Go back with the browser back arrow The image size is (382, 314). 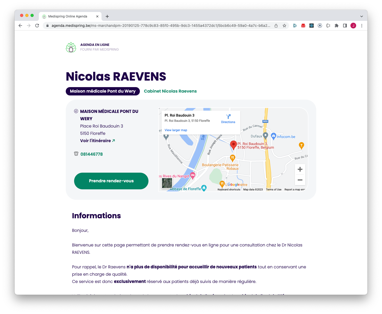click(20, 26)
